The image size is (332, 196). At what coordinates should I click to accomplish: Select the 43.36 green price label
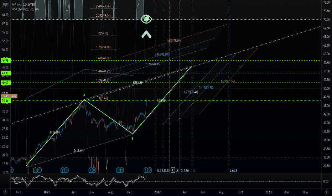tap(5, 73)
